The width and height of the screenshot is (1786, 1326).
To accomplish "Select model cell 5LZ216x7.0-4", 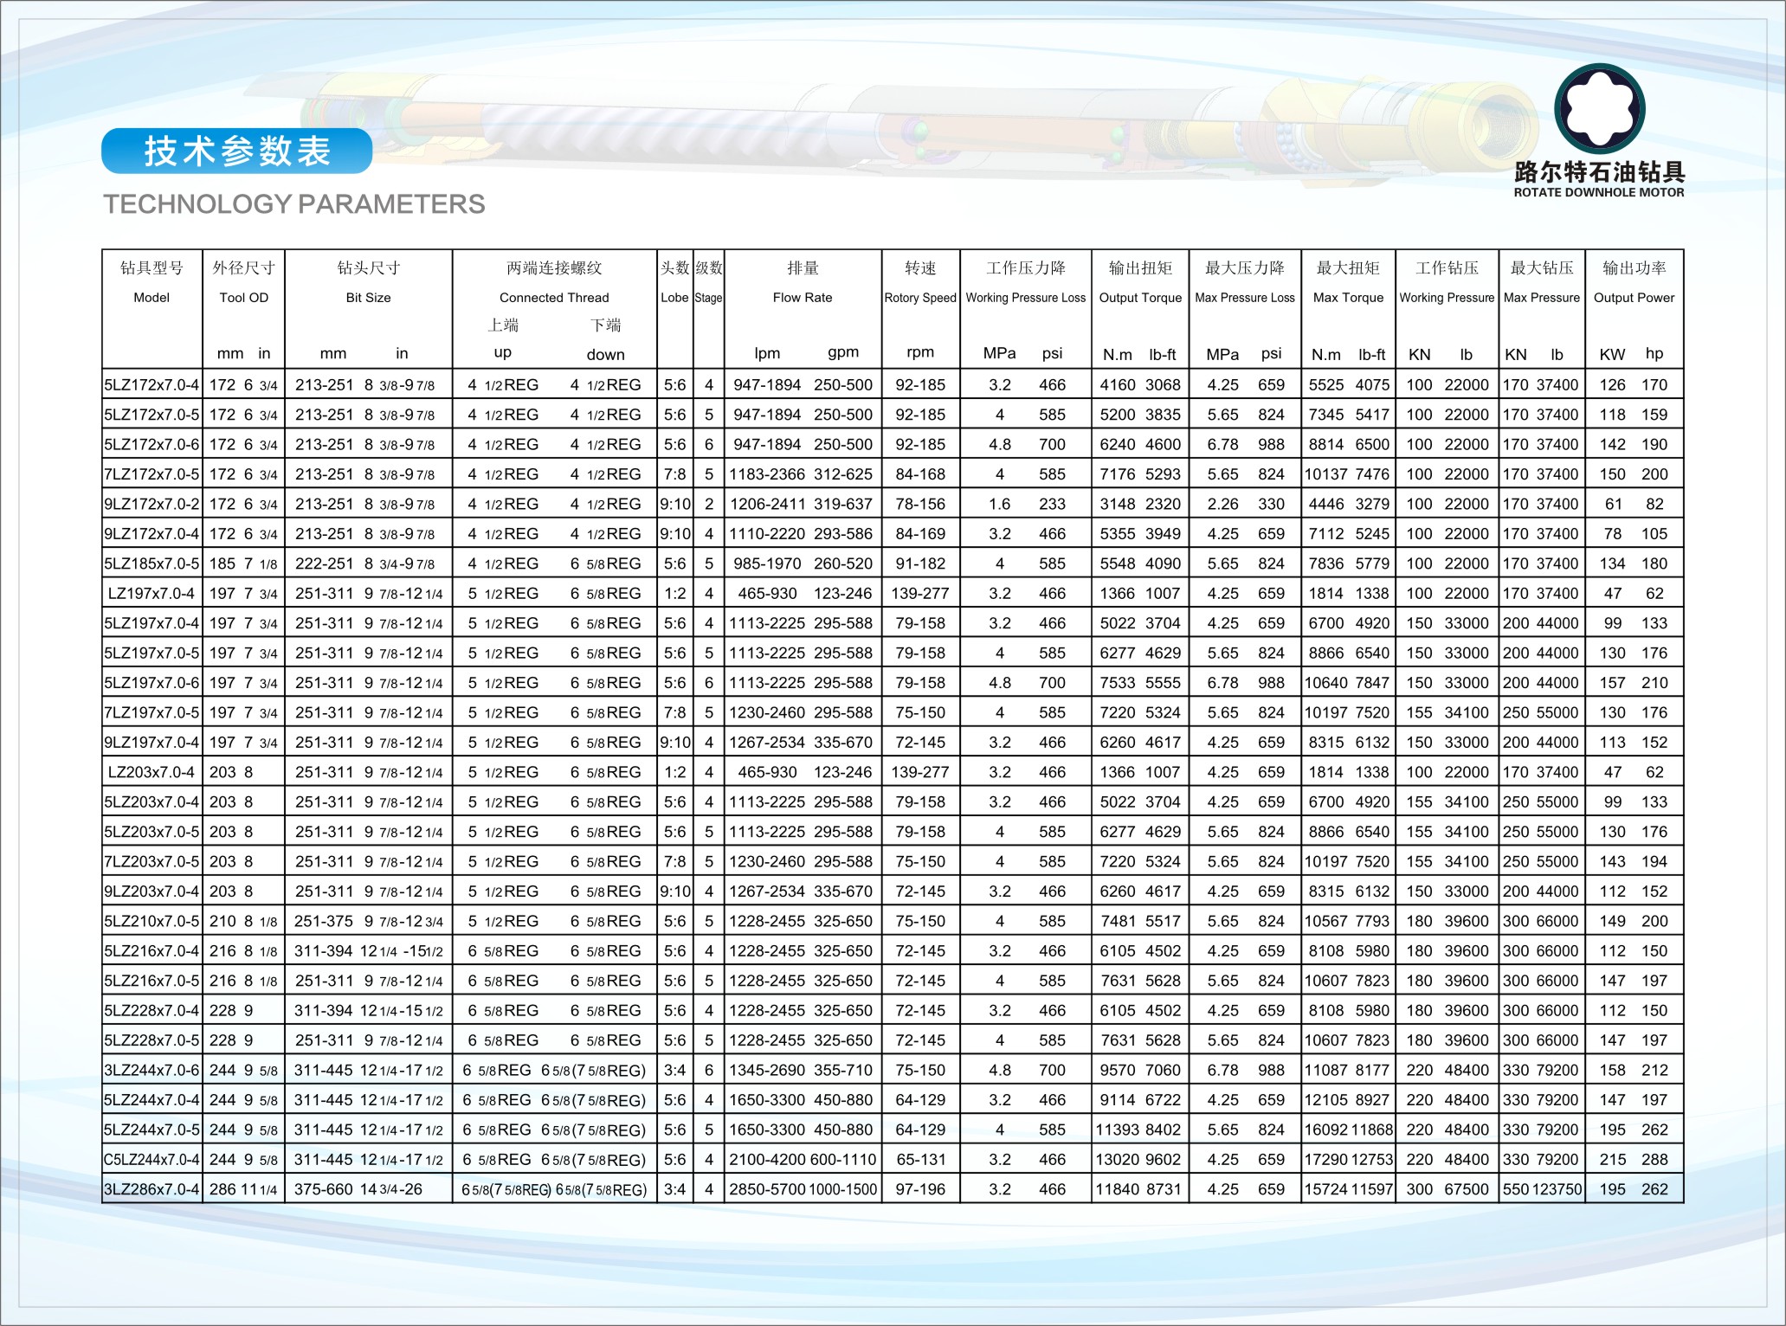I will [x=152, y=951].
